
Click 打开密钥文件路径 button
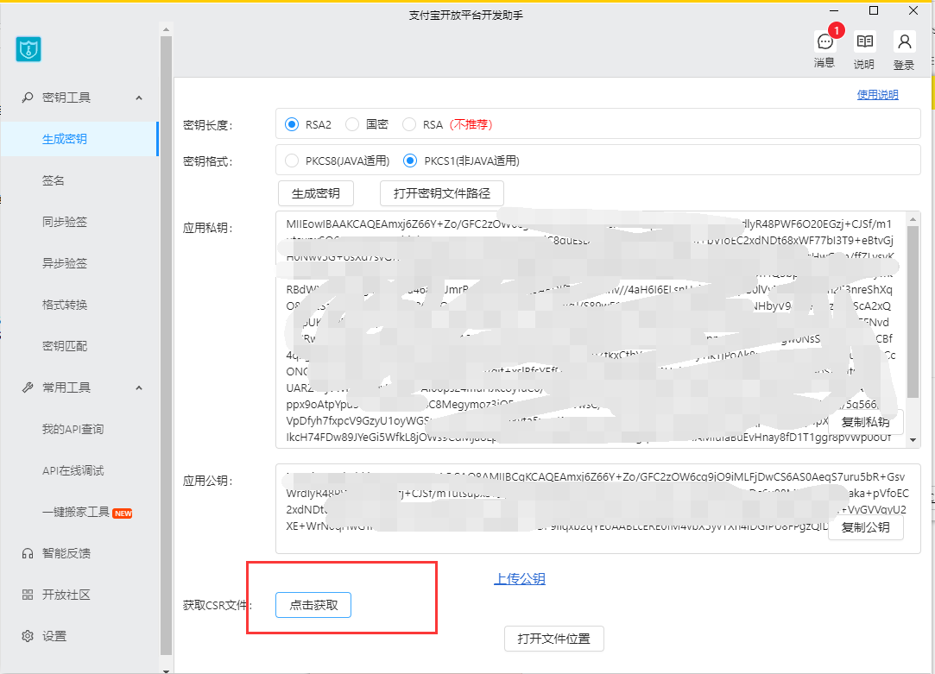[x=442, y=193]
